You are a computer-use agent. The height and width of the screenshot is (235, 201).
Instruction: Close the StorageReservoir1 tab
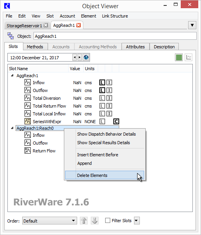pyautogui.click(x=46, y=25)
